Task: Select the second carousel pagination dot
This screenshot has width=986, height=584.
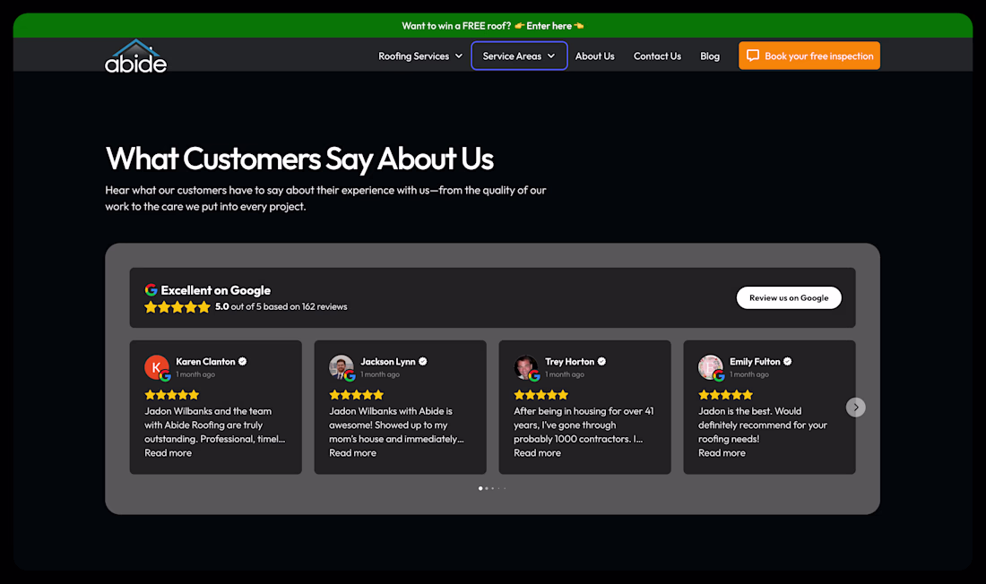Action: click(x=487, y=488)
